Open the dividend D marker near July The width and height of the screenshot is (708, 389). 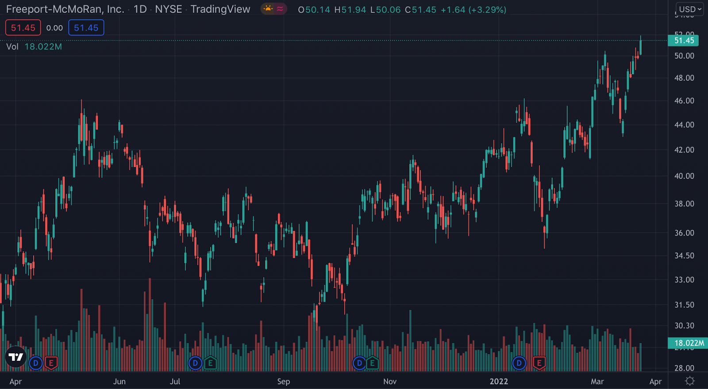pos(195,363)
